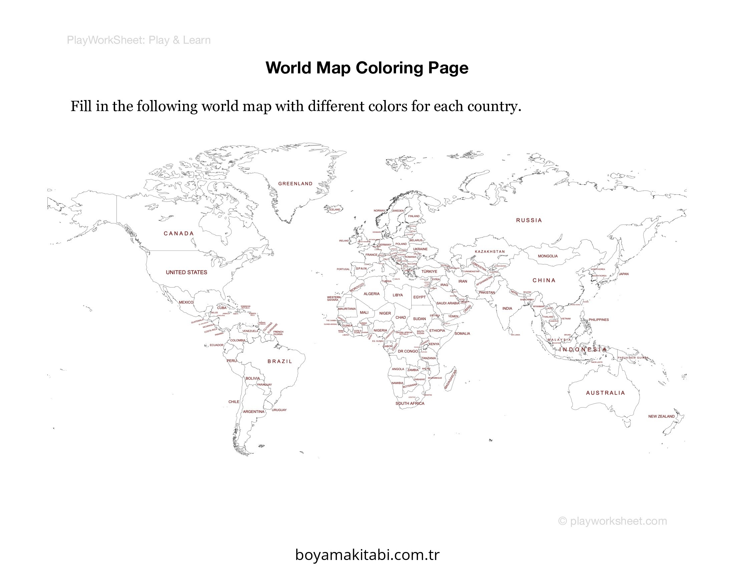The height and width of the screenshot is (567, 734).
Task: Click the SAUDI ARABIA label
Action: [x=448, y=303]
